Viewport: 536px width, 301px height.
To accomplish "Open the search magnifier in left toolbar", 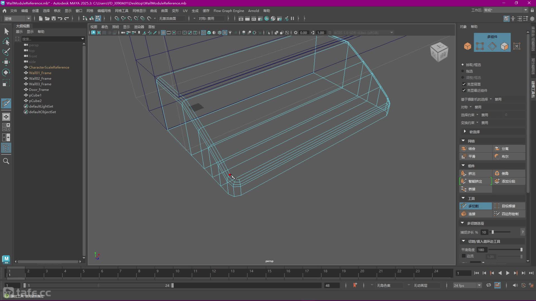I will 6,161.
